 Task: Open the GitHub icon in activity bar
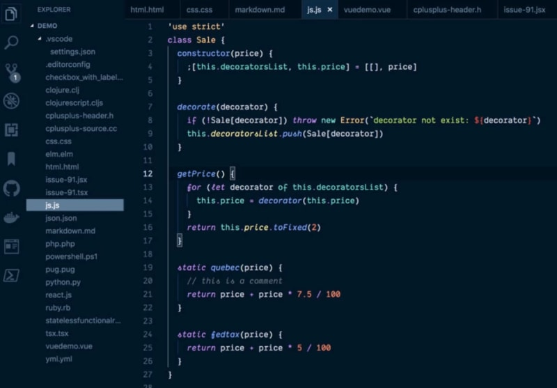(11, 188)
